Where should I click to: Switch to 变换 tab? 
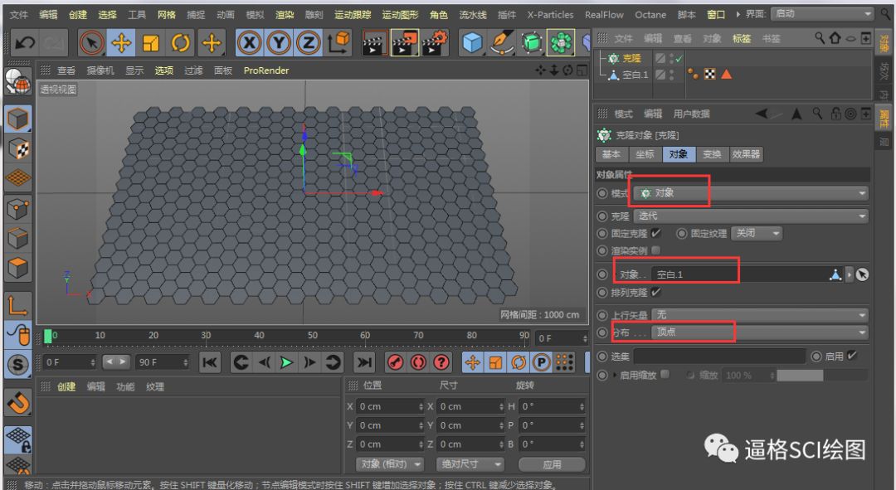(x=712, y=154)
